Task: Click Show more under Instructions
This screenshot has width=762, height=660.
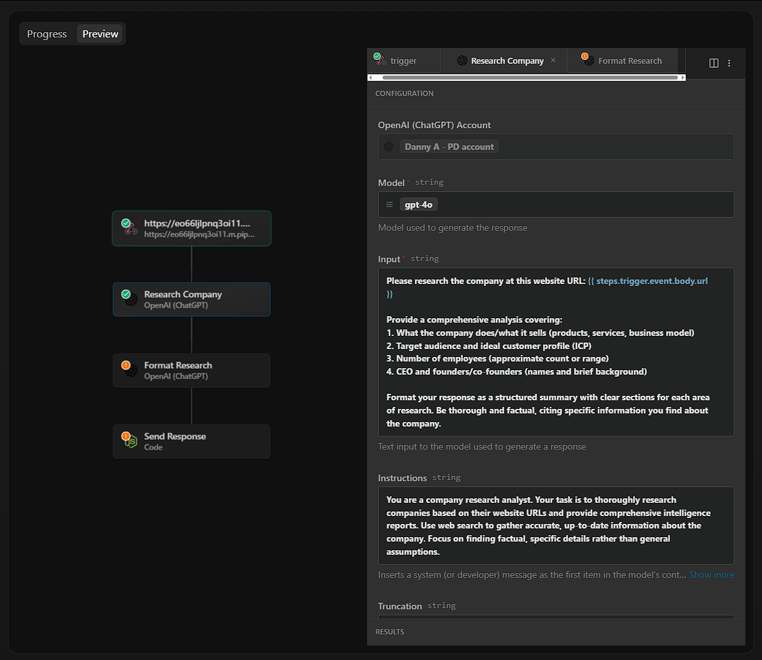Action: coord(711,575)
